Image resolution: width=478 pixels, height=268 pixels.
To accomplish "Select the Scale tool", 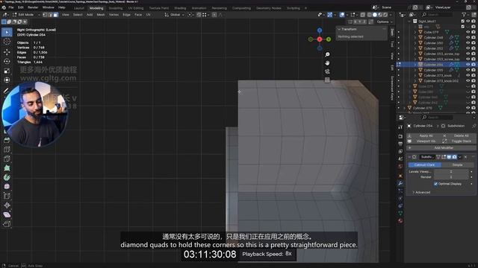I will [x=7, y=71].
